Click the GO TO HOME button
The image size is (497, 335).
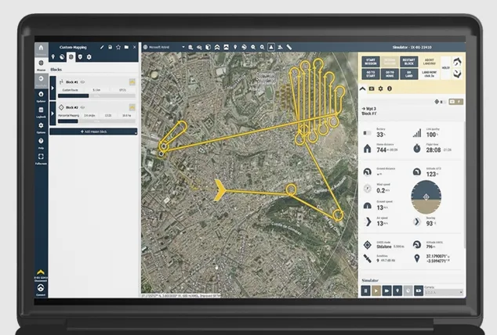(390, 74)
